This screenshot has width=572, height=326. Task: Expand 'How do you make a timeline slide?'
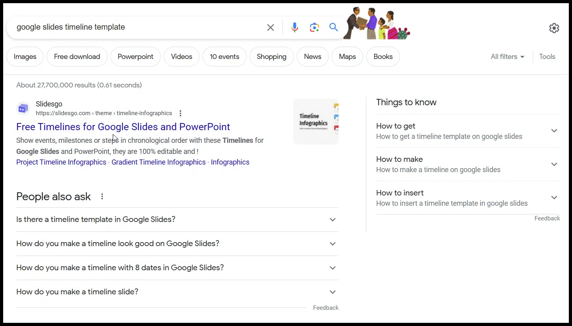[x=332, y=292]
